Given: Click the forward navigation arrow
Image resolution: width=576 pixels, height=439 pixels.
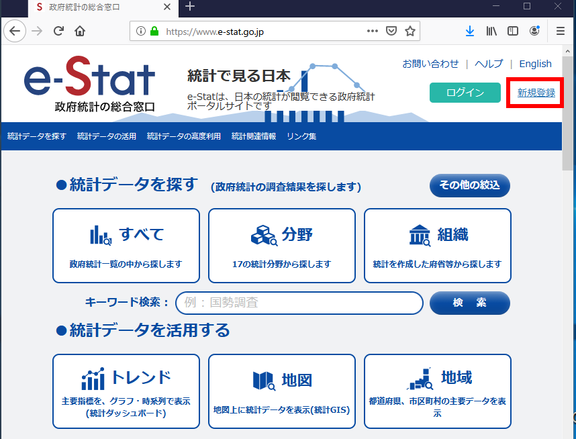Looking at the screenshot, I should pos(37,32).
